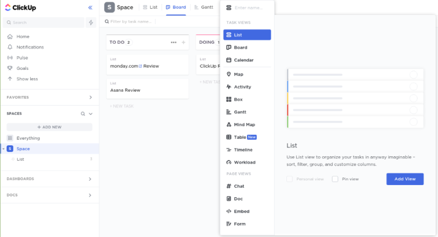The image size is (438, 237).
Task: Switch to the List tab
Action: [150, 7]
